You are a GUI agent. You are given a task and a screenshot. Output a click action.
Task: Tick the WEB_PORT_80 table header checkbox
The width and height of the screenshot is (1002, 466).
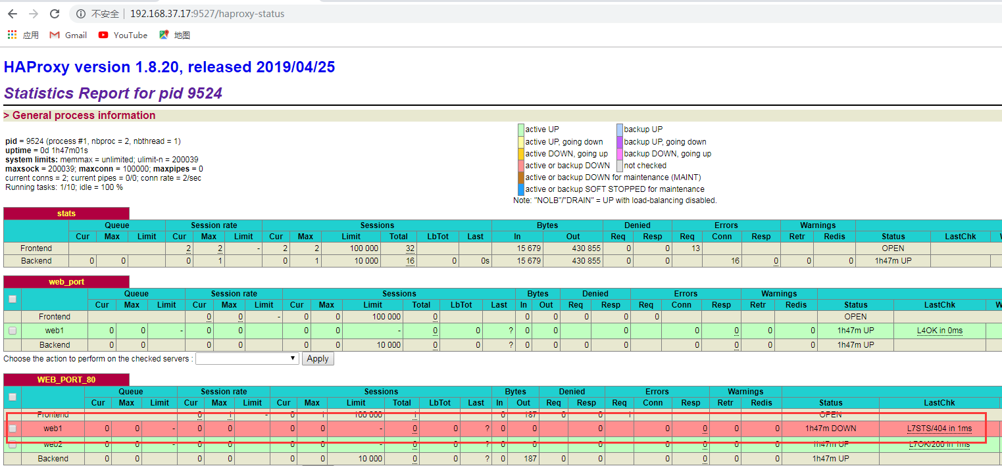tap(13, 397)
